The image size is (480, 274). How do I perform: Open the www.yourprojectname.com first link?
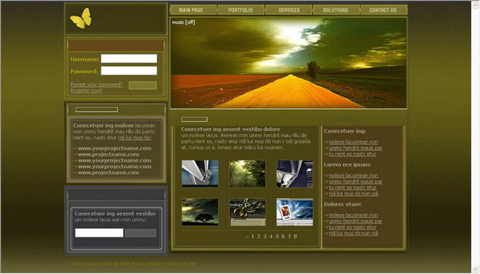[x=114, y=148]
